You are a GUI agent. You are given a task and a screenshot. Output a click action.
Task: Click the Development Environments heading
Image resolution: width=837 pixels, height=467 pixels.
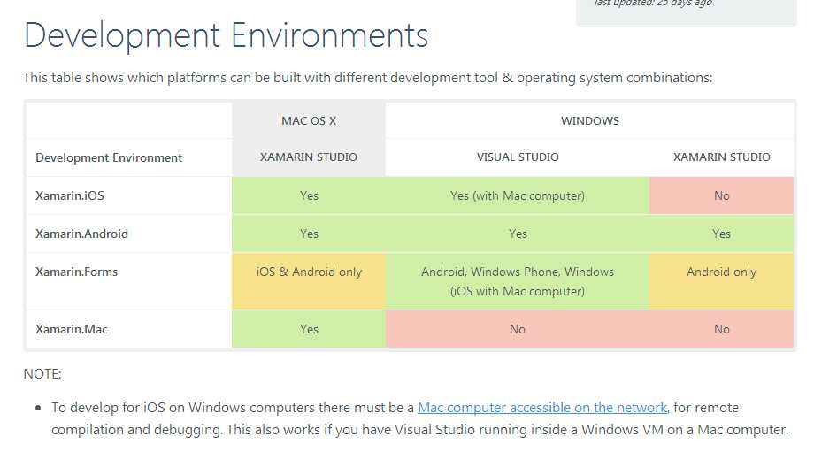(x=226, y=36)
